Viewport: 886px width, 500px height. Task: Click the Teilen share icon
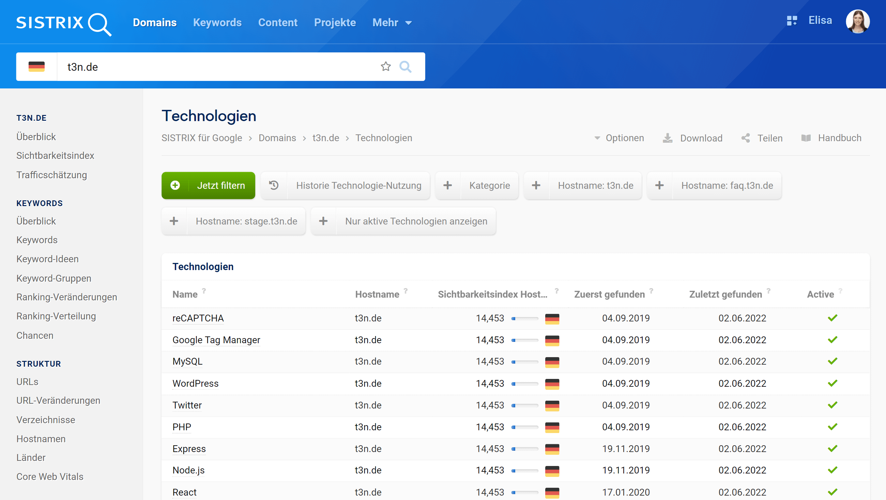745,138
